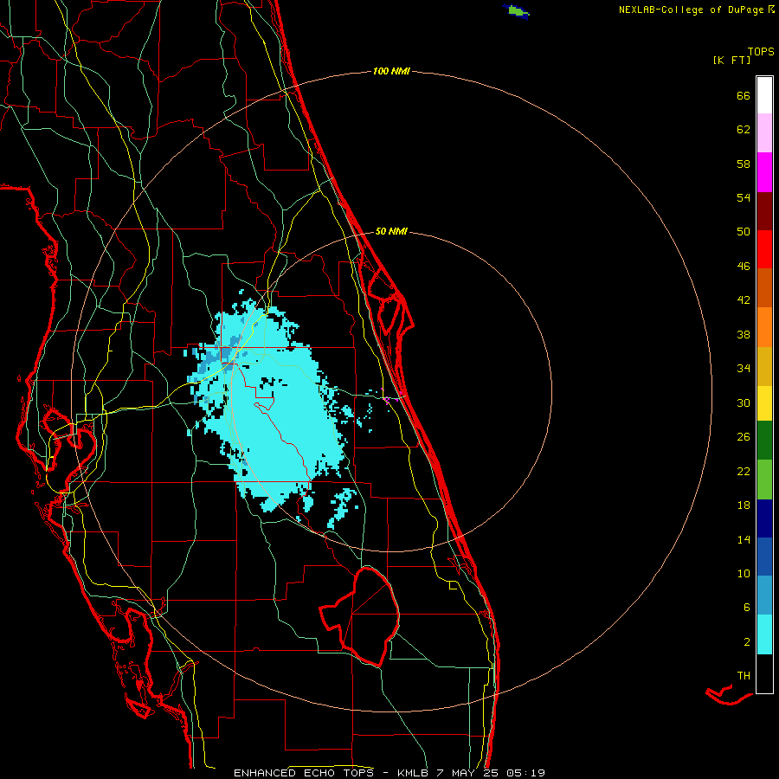Click the 42 scale value label
This screenshot has height=779, width=779.
pyautogui.click(x=744, y=300)
